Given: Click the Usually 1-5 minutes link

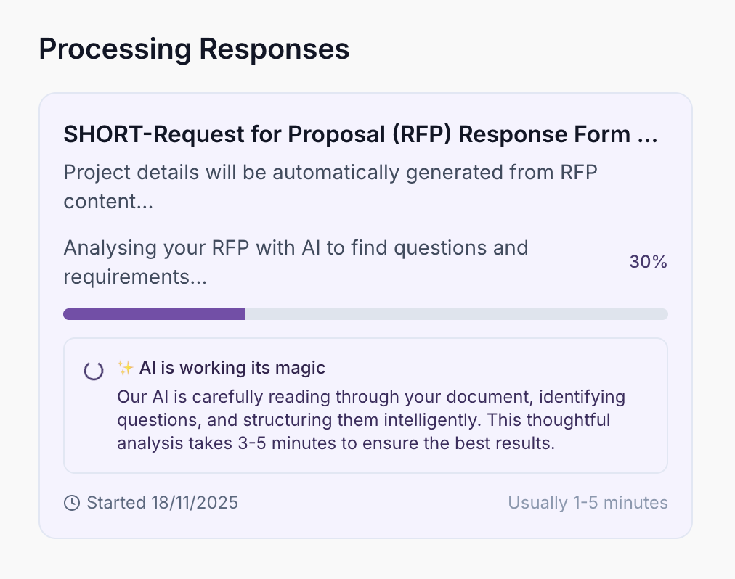Looking at the screenshot, I should 588,502.
